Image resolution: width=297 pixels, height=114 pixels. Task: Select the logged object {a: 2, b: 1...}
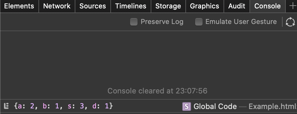64,106
